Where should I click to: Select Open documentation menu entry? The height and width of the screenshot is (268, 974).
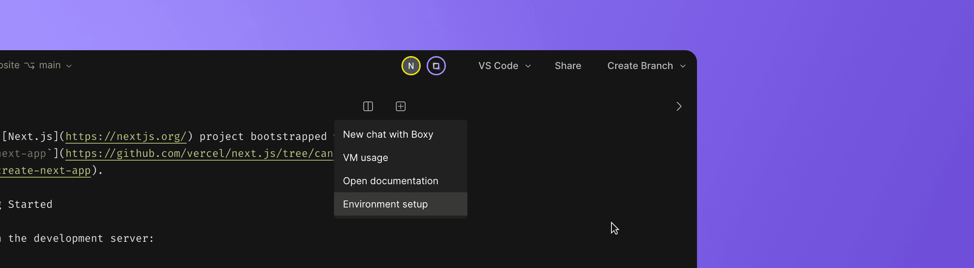pyautogui.click(x=390, y=181)
